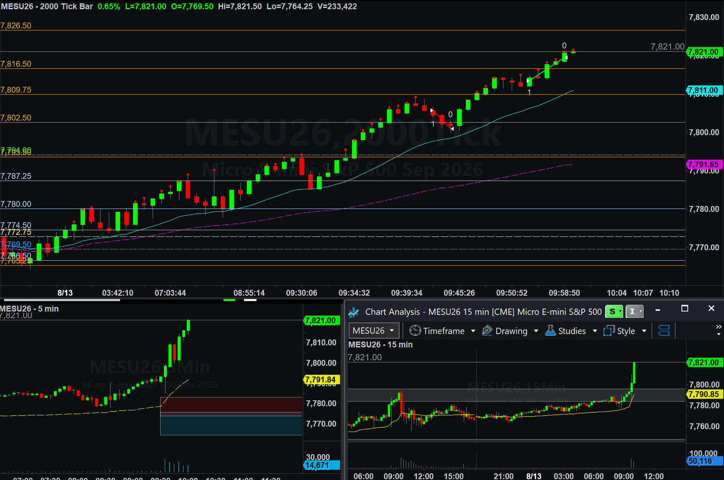Expand the Drawing menu arrow
This screenshot has width=724, height=480.
click(536, 331)
